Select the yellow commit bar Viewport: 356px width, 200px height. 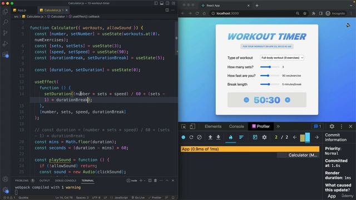(303, 138)
